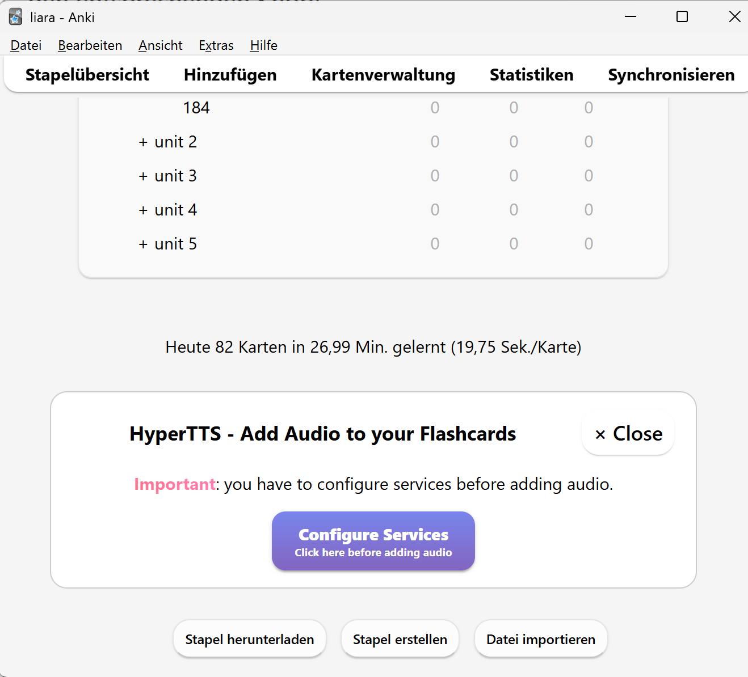Open the Bearbeiten menu
Image resolution: width=748 pixels, height=677 pixels.
point(90,45)
